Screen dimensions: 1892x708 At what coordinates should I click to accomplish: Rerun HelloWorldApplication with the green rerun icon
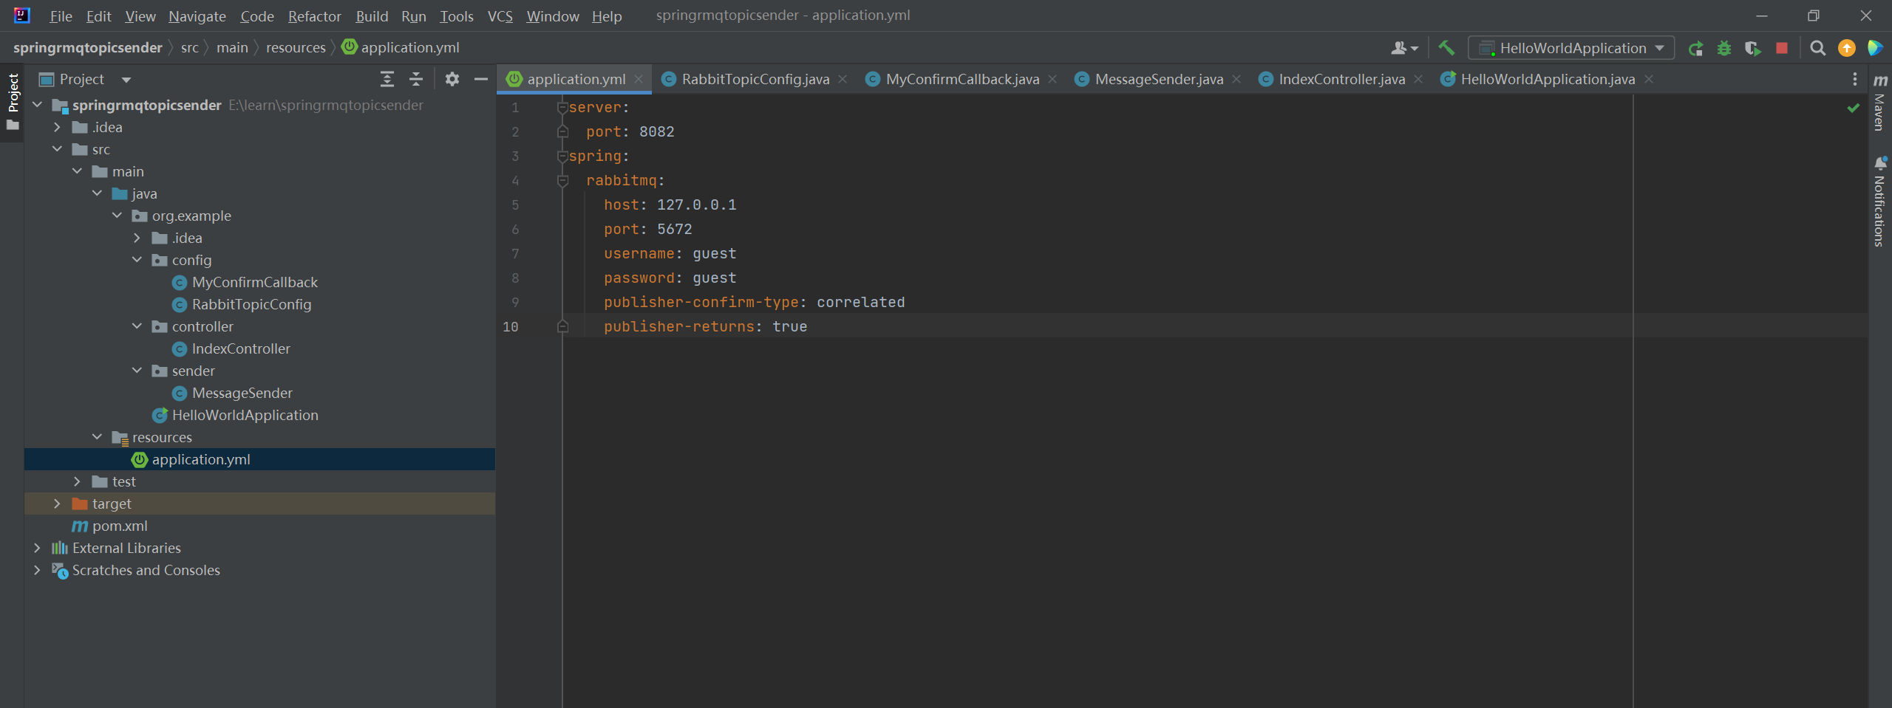pyautogui.click(x=1695, y=49)
